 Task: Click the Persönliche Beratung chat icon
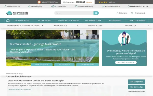pos(76,6)
